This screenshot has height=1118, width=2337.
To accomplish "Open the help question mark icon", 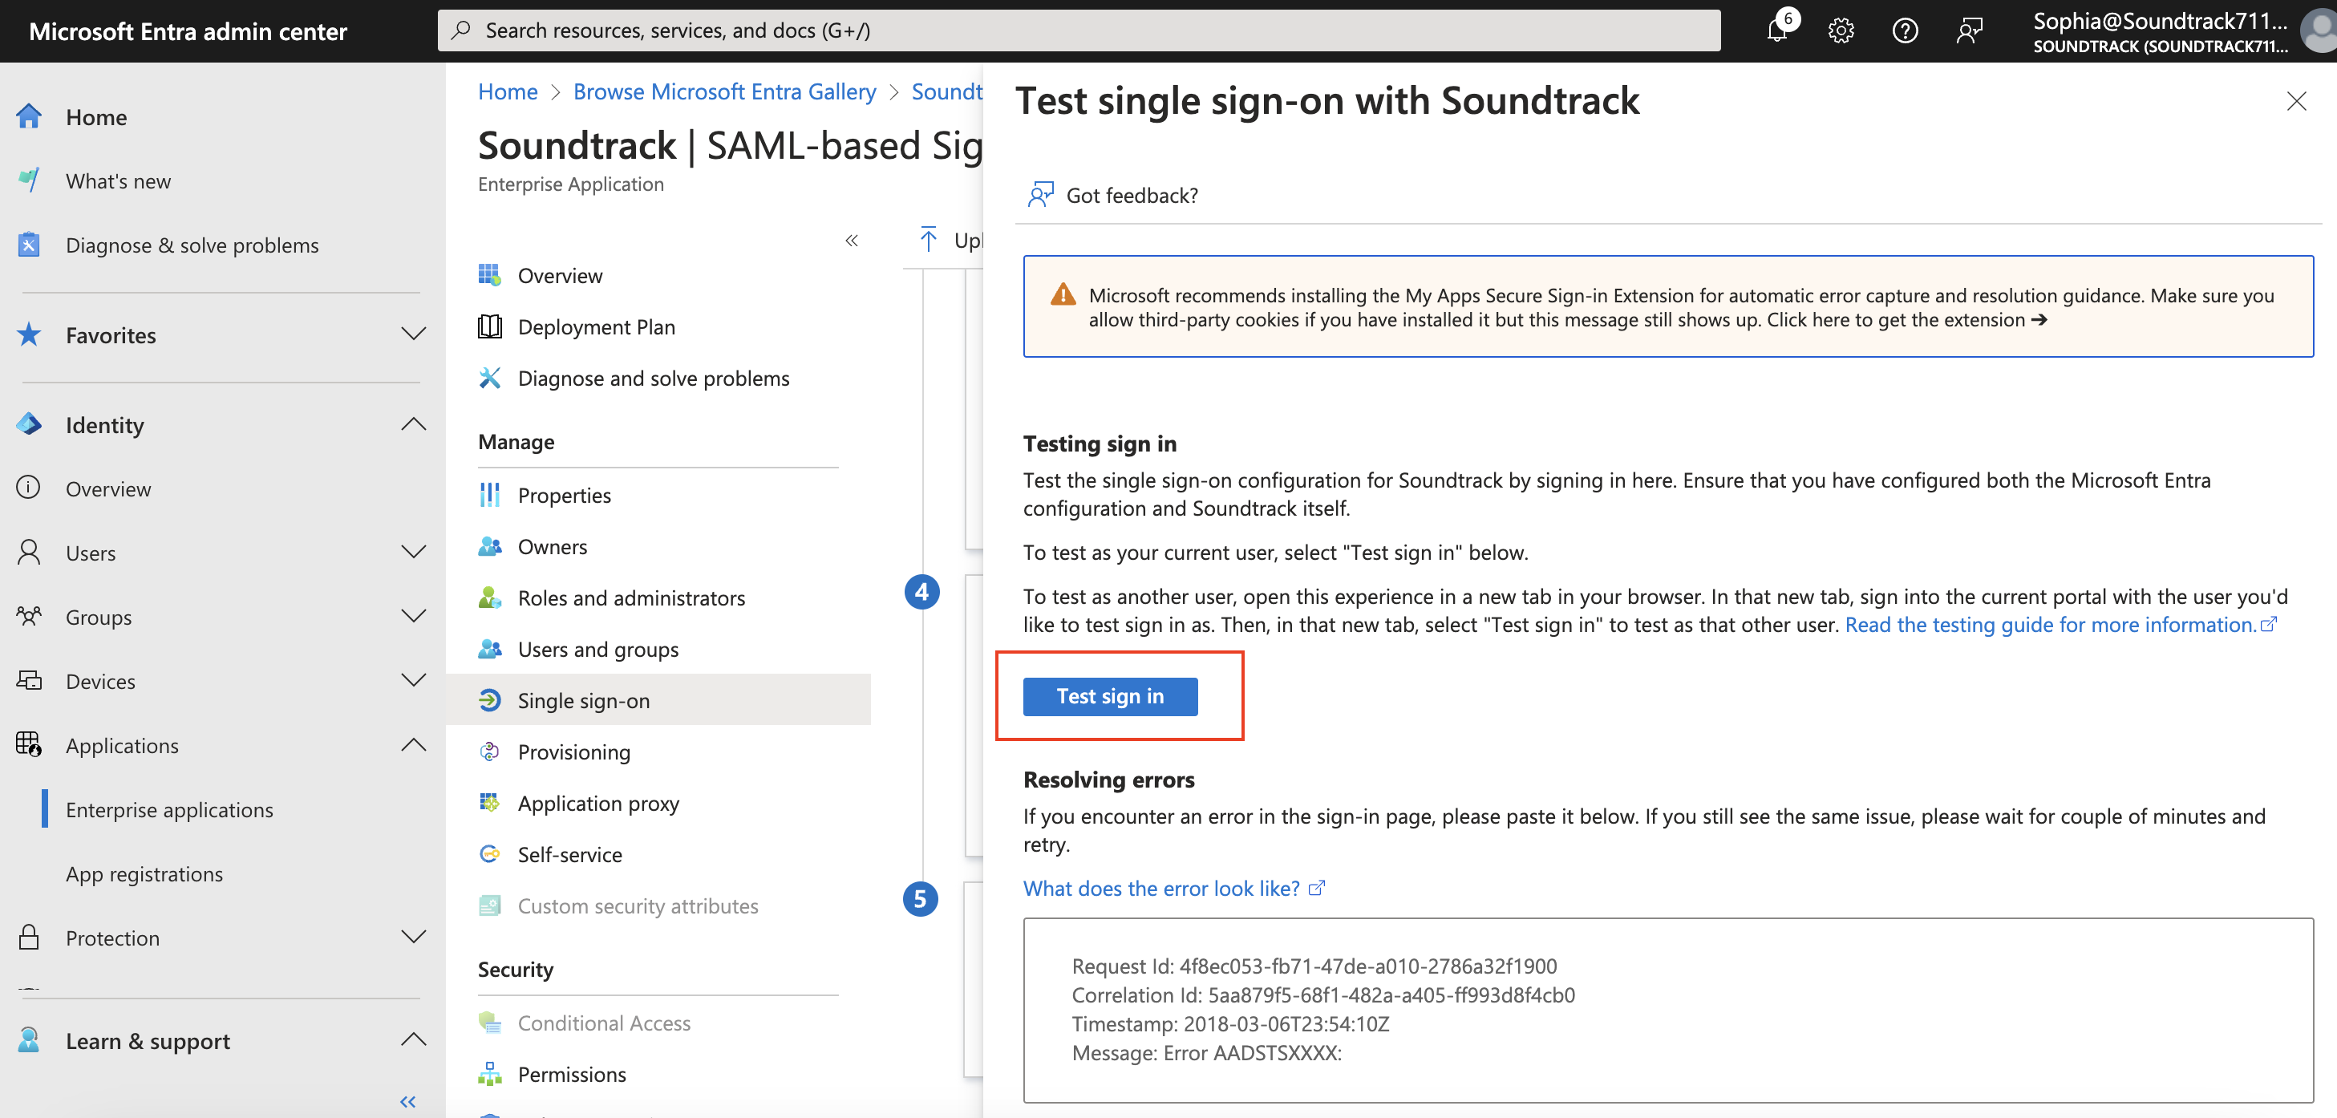I will 1906,30.
